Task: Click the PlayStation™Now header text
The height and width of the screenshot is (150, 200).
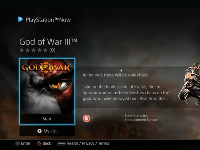Action: (48, 20)
